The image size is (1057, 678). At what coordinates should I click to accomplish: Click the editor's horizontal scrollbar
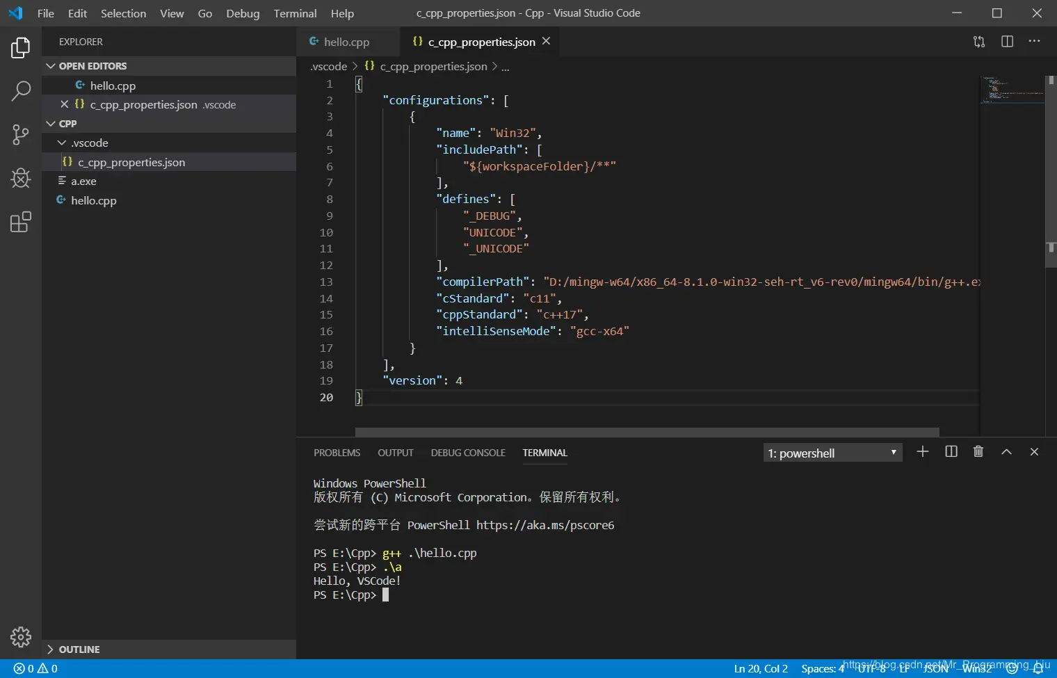point(647,432)
